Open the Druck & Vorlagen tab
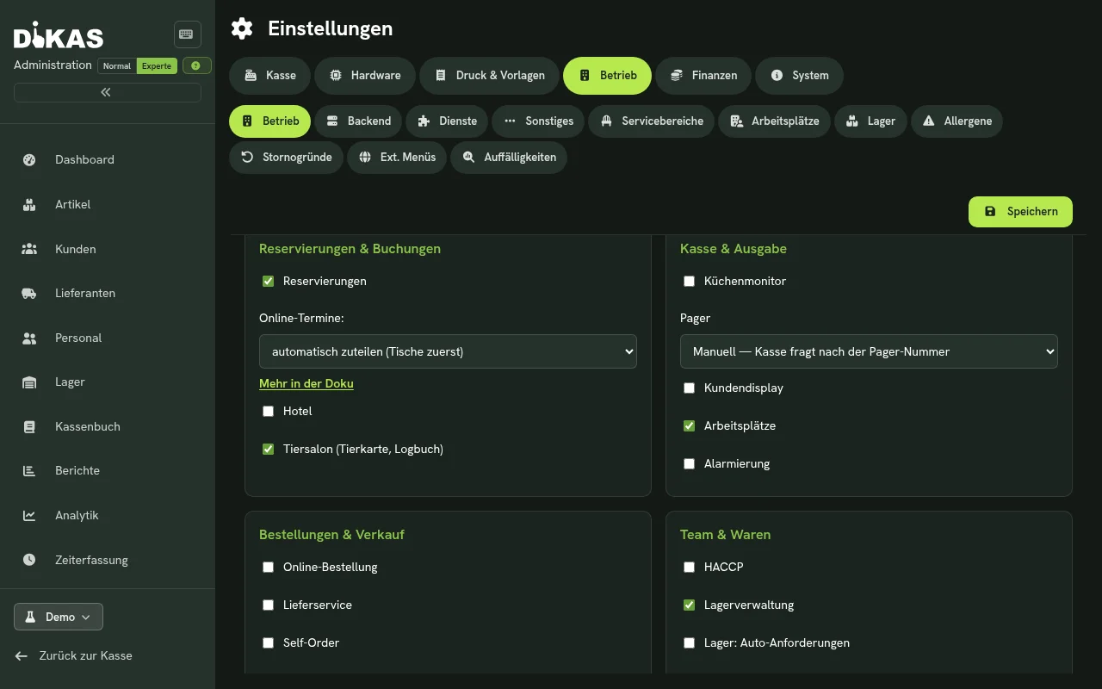The image size is (1102, 689). coord(489,75)
